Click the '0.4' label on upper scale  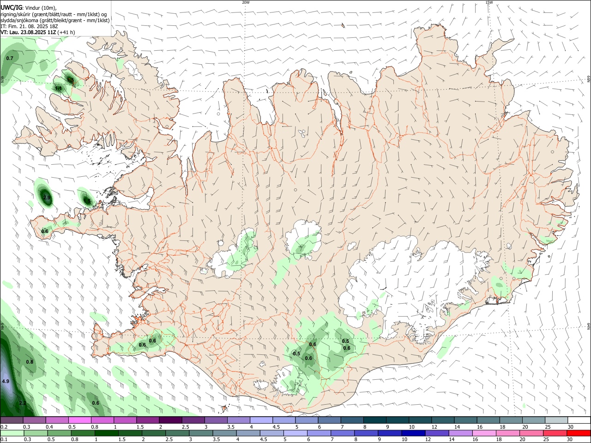click(x=49, y=427)
